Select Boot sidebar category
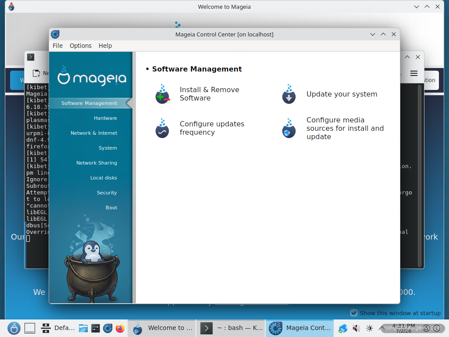The height and width of the screenshot is (337, 449). [111, 208]
